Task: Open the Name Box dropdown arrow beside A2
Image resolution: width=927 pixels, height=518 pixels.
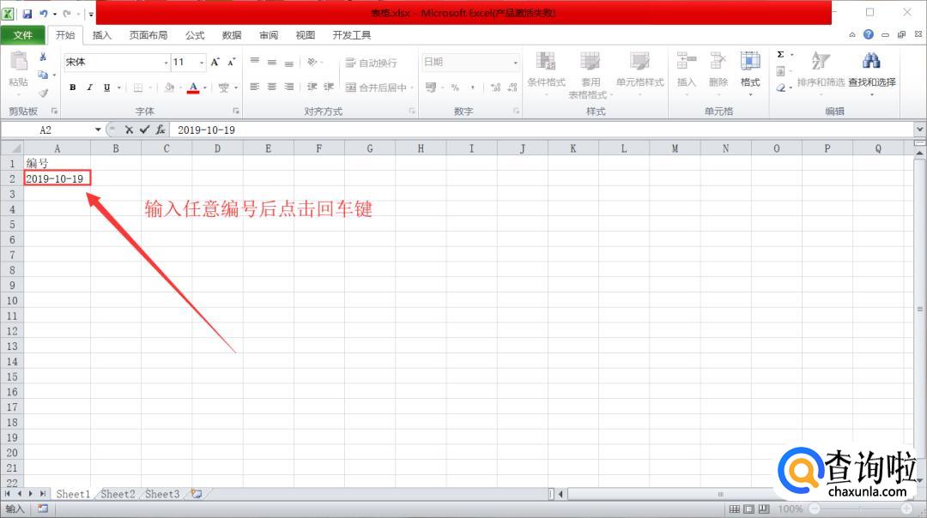Action: (98, 129)
